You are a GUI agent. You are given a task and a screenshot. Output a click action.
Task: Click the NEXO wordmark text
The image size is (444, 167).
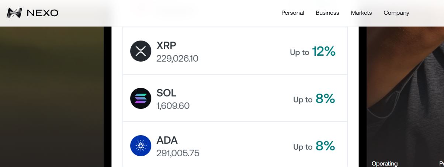point(42,13)
